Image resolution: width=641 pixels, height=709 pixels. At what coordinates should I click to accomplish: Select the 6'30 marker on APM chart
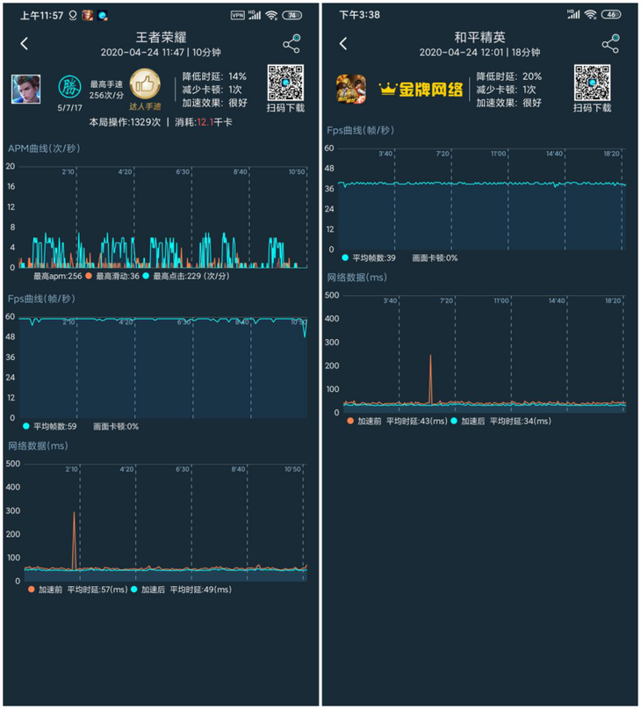coord(184,172)
